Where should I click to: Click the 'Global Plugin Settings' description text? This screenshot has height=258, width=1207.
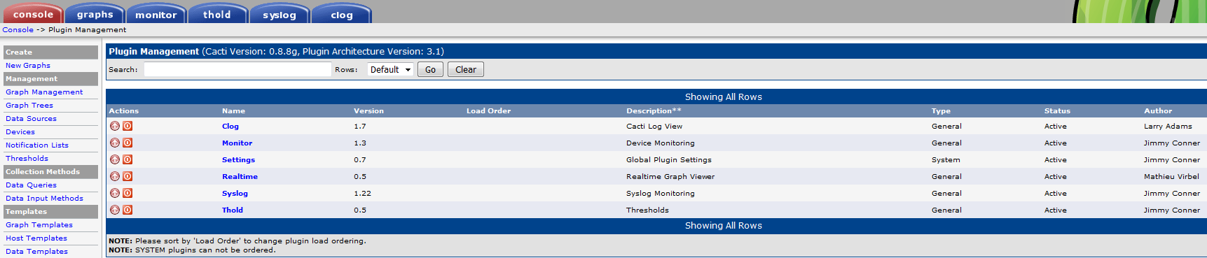669,159
